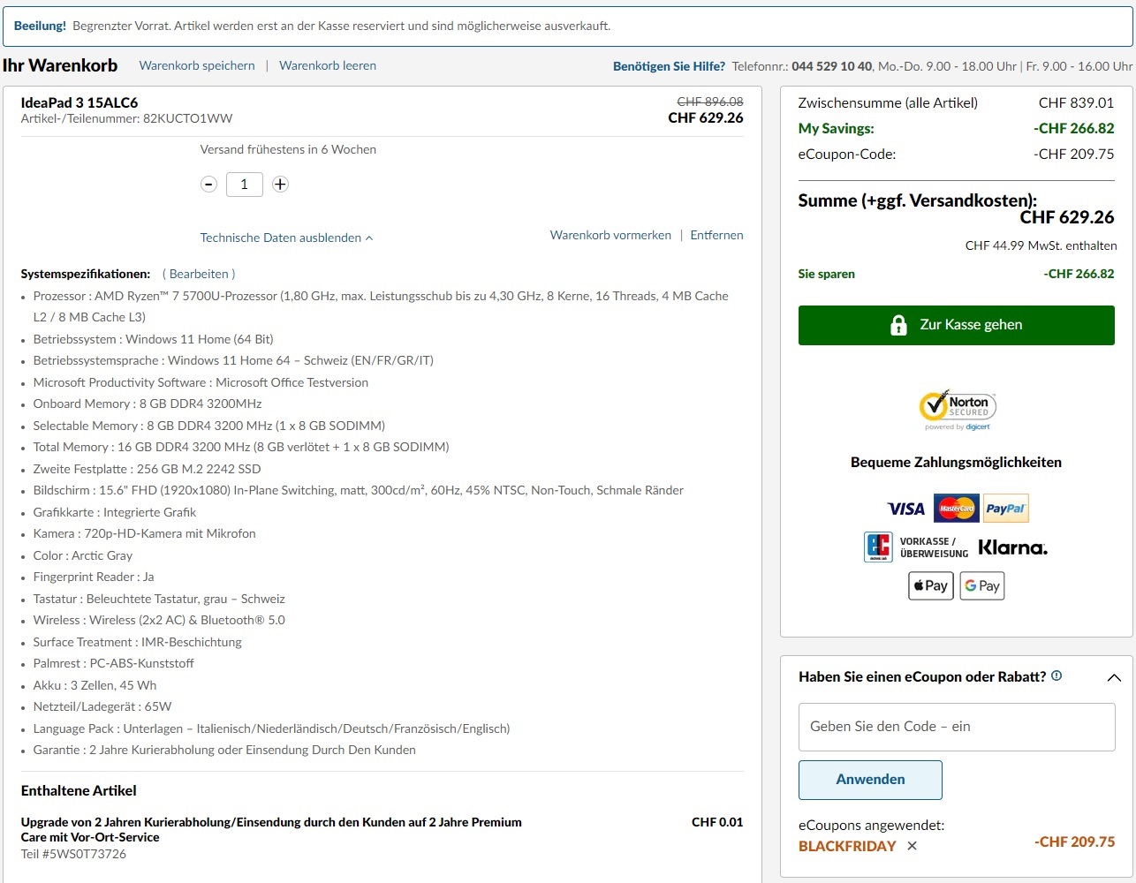Click the Apple Pay icon
The width and height of the screenshot is (1136, 883).
pyautogui.click(x=930, y=585)
